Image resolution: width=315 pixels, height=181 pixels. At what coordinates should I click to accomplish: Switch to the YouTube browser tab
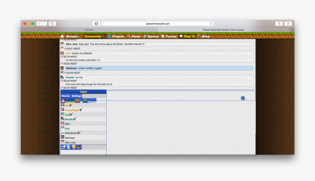[89, 30]
